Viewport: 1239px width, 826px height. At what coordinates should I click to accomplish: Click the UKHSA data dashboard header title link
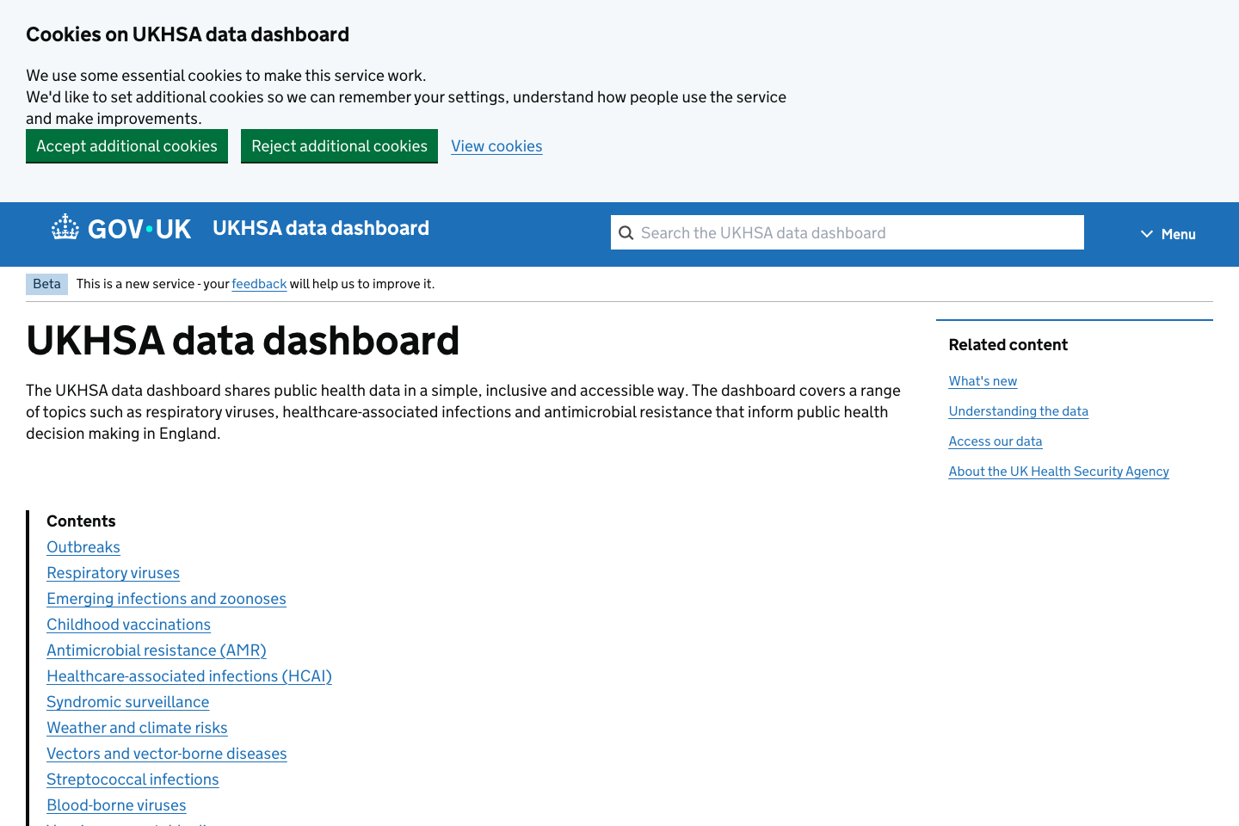coord(320,228)
